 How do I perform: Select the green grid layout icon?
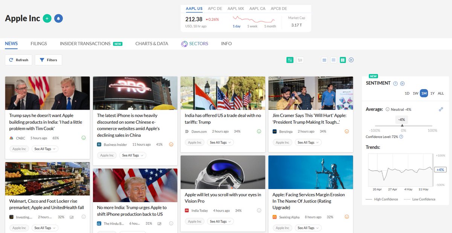[343, 60]
